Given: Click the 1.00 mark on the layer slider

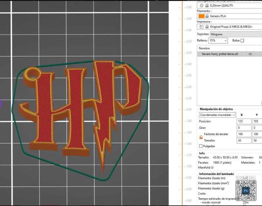Looking at the screenshot, I should [189, 166].
